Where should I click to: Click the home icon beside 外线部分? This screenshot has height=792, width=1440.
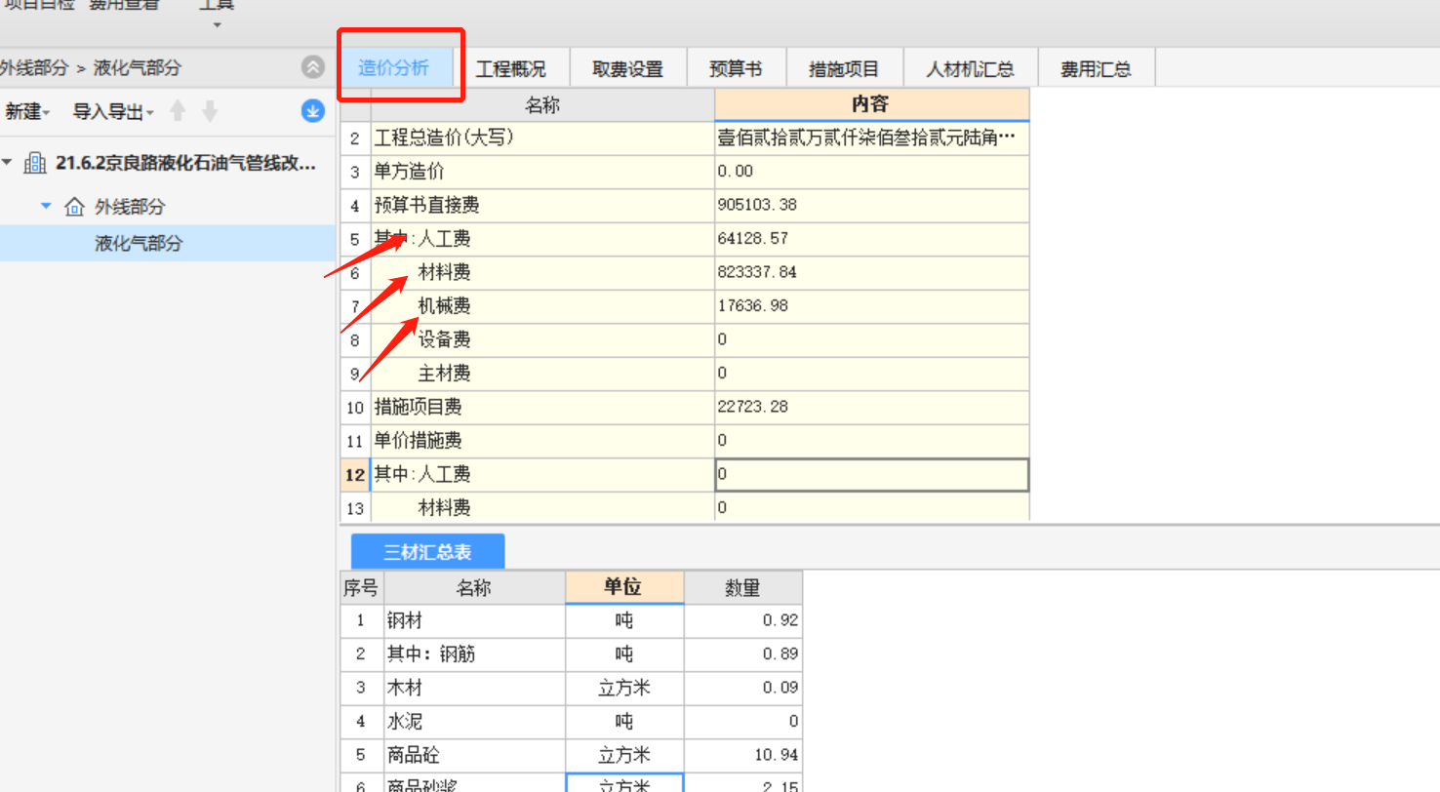(72, 206)
